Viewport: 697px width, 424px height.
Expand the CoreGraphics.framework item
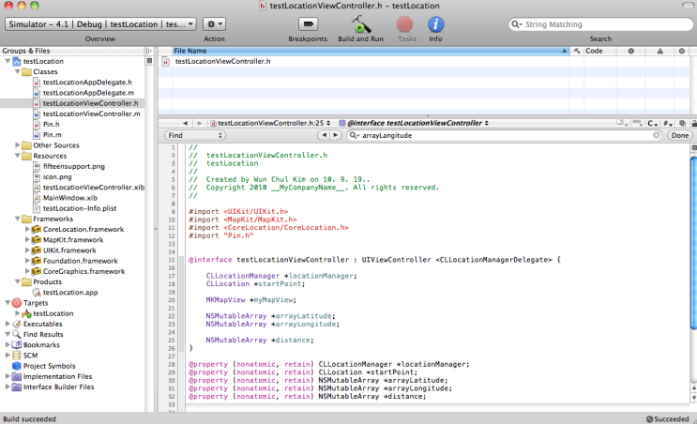pos(27,271)
